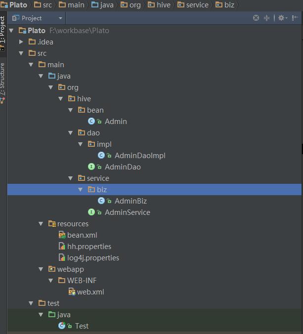303x334 pixels.
Task: Open the 7: Structure side tab
Action: (x=3, y=83)
